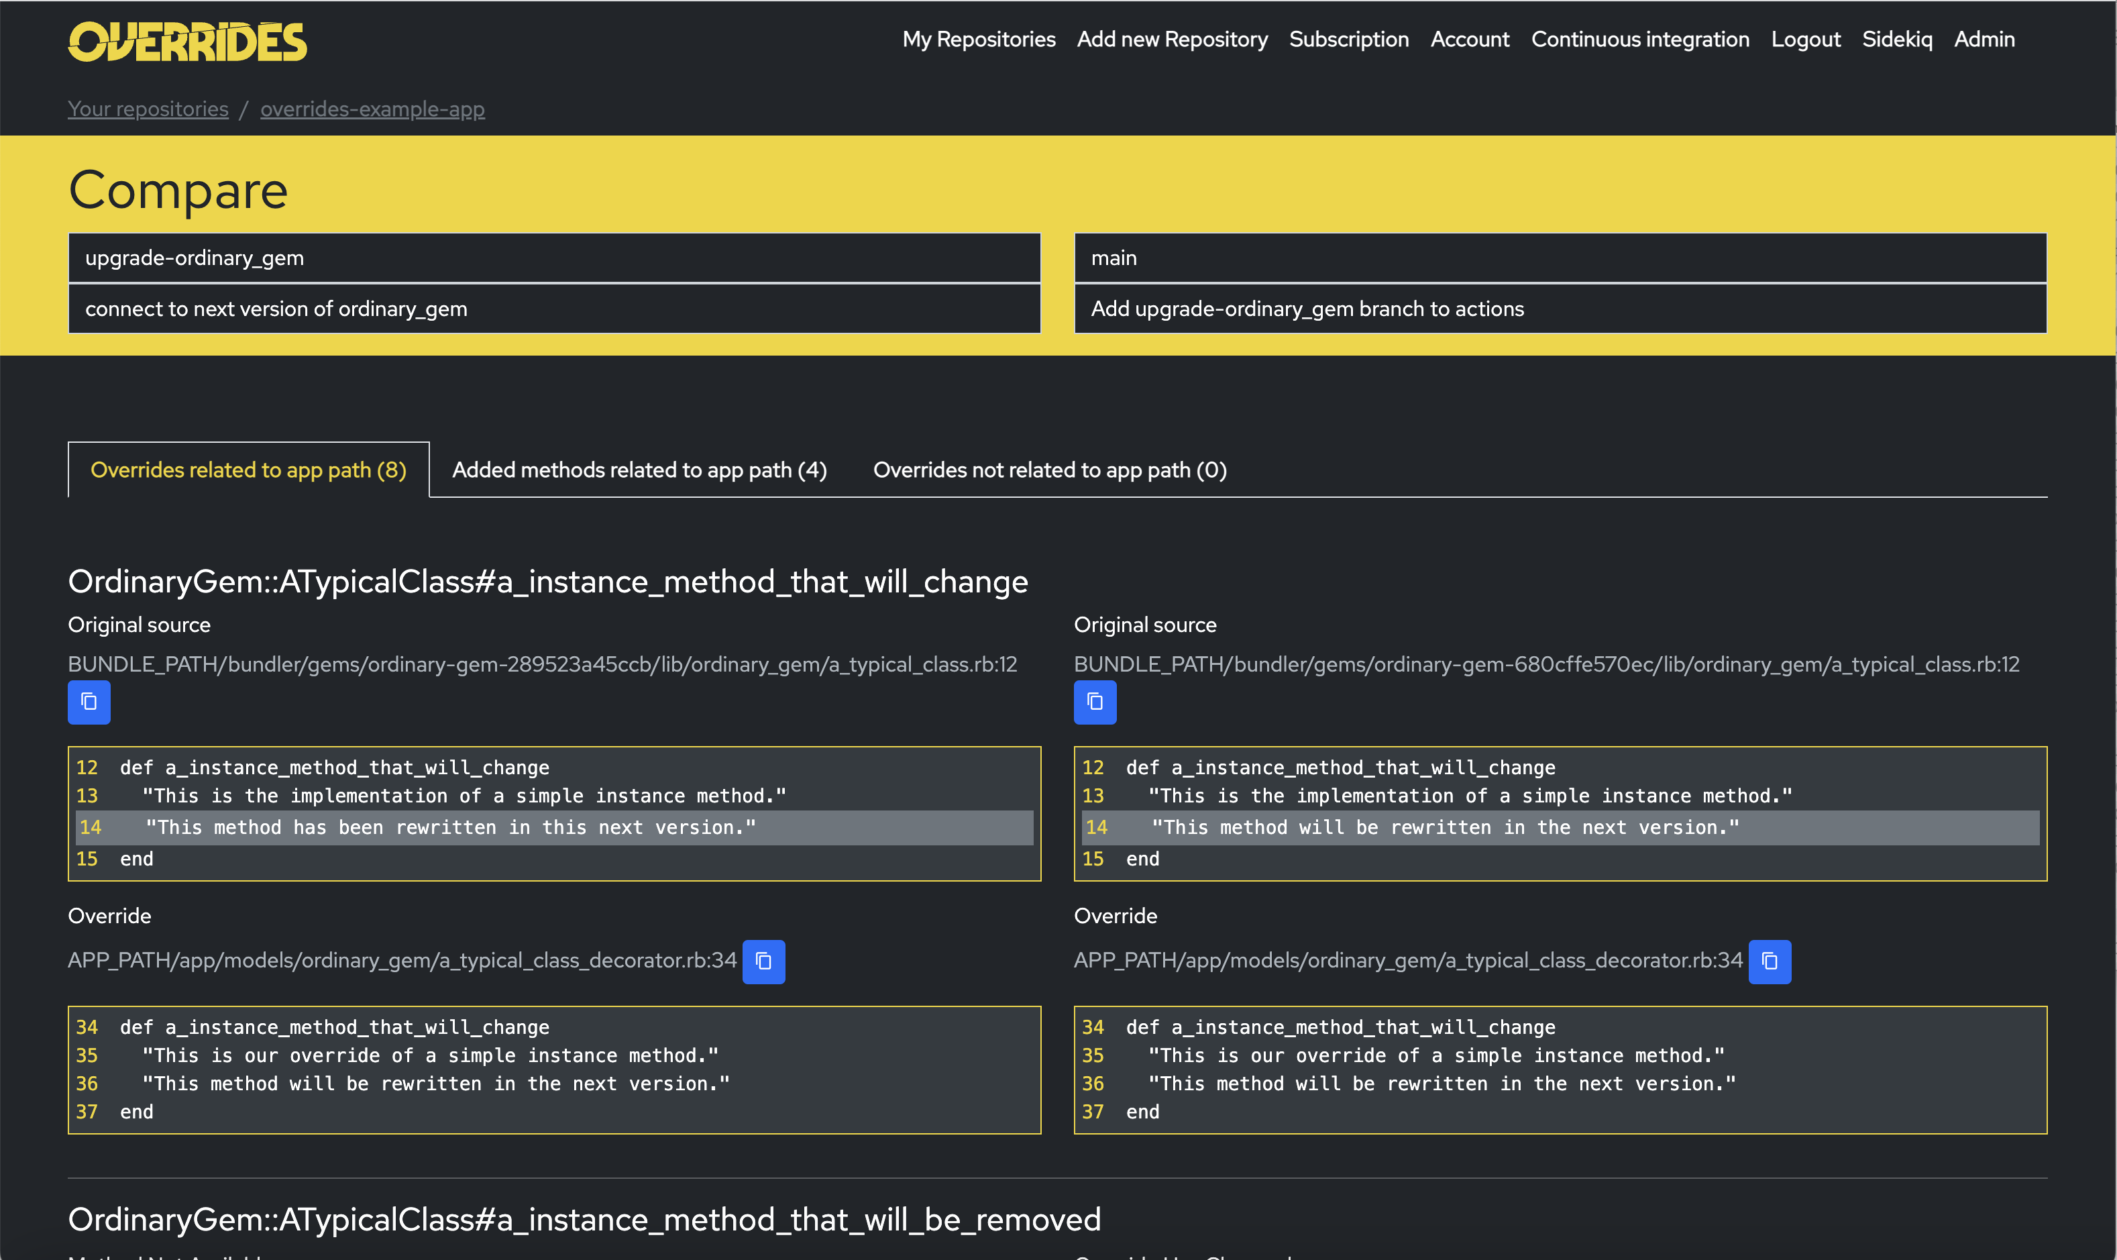Click right line 36 override code

pyautogui.click(x=1442, y=1084)
